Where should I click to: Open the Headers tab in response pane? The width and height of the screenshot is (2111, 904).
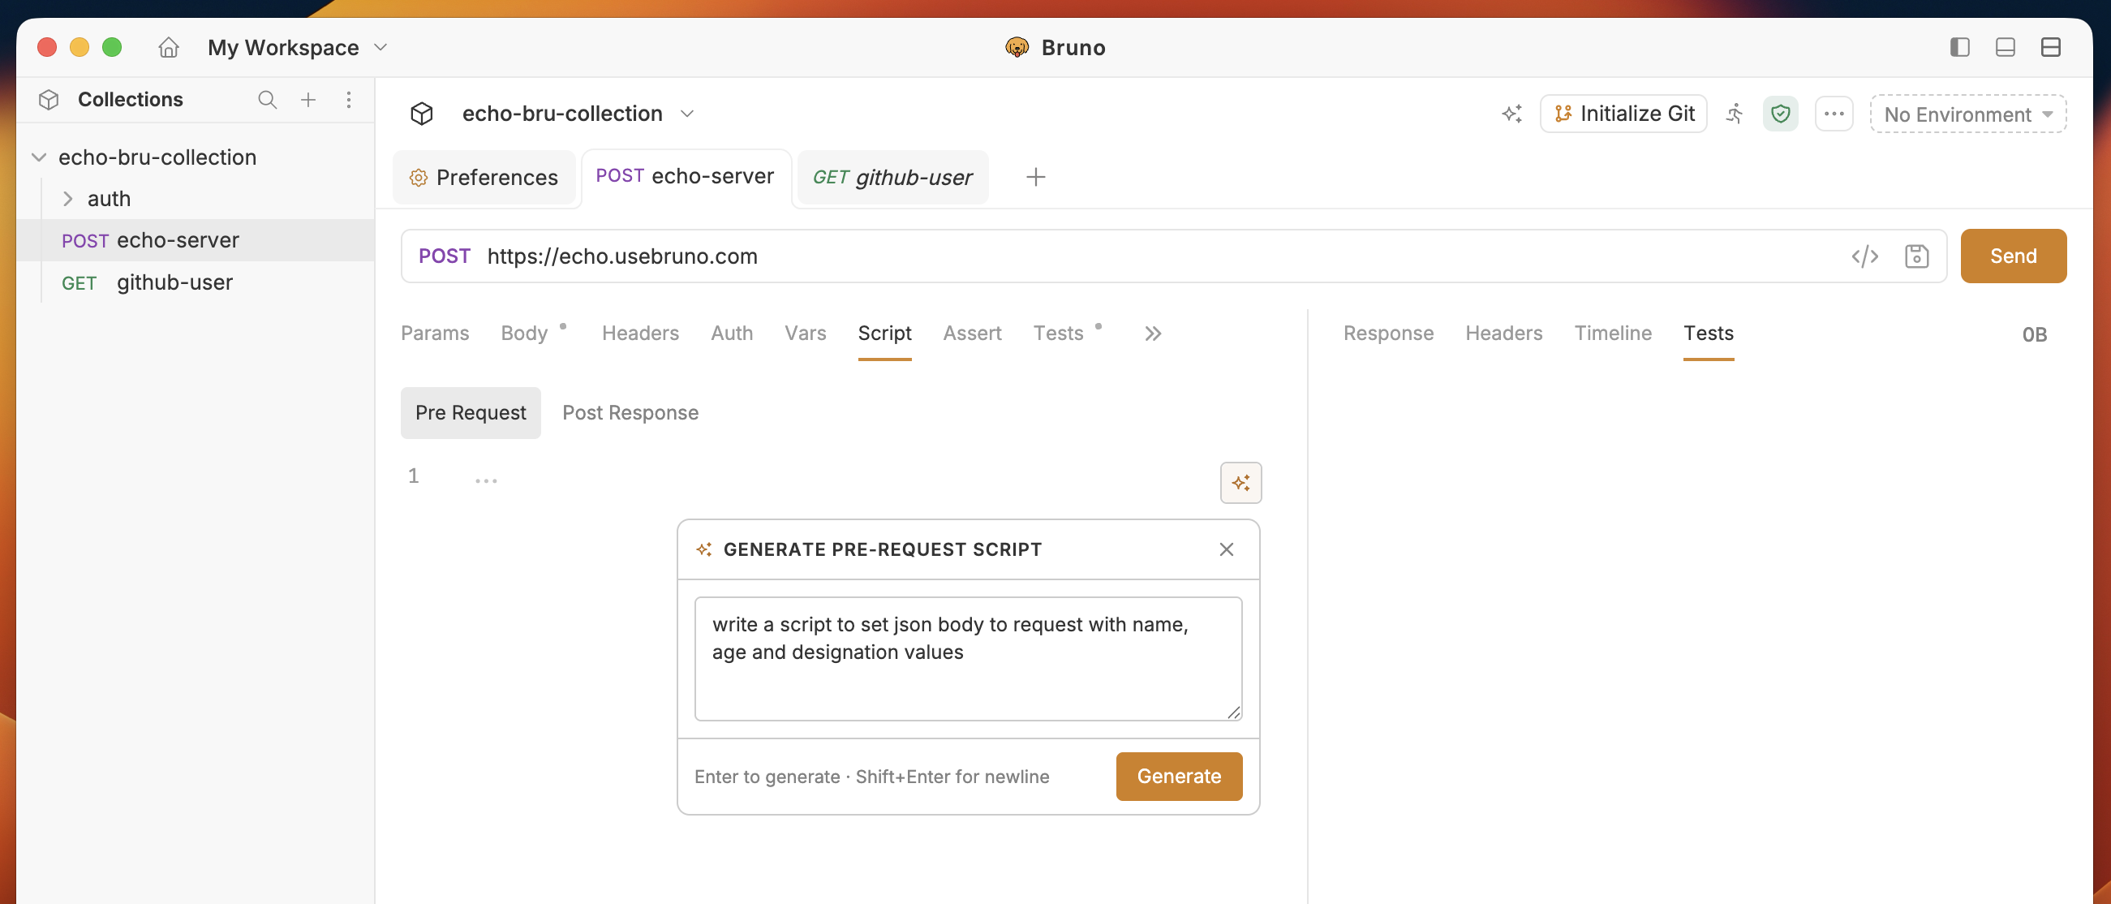click(1504, 333)
